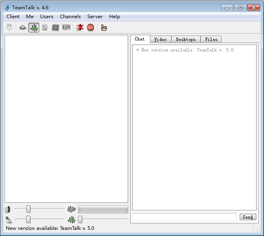Click the microphone level meter bar

(103, 210)
